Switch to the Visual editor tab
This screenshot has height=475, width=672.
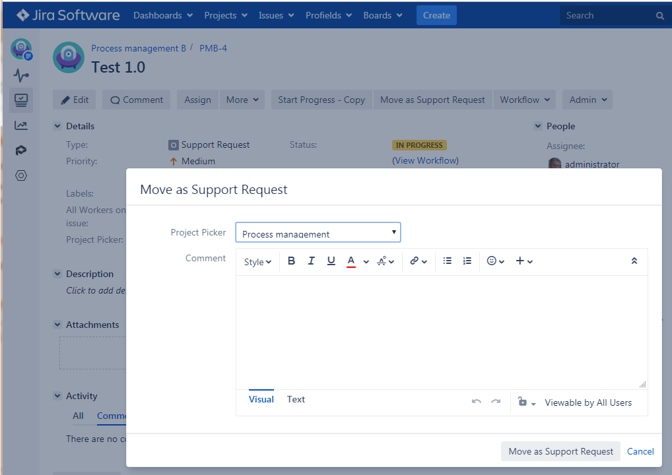261,399
